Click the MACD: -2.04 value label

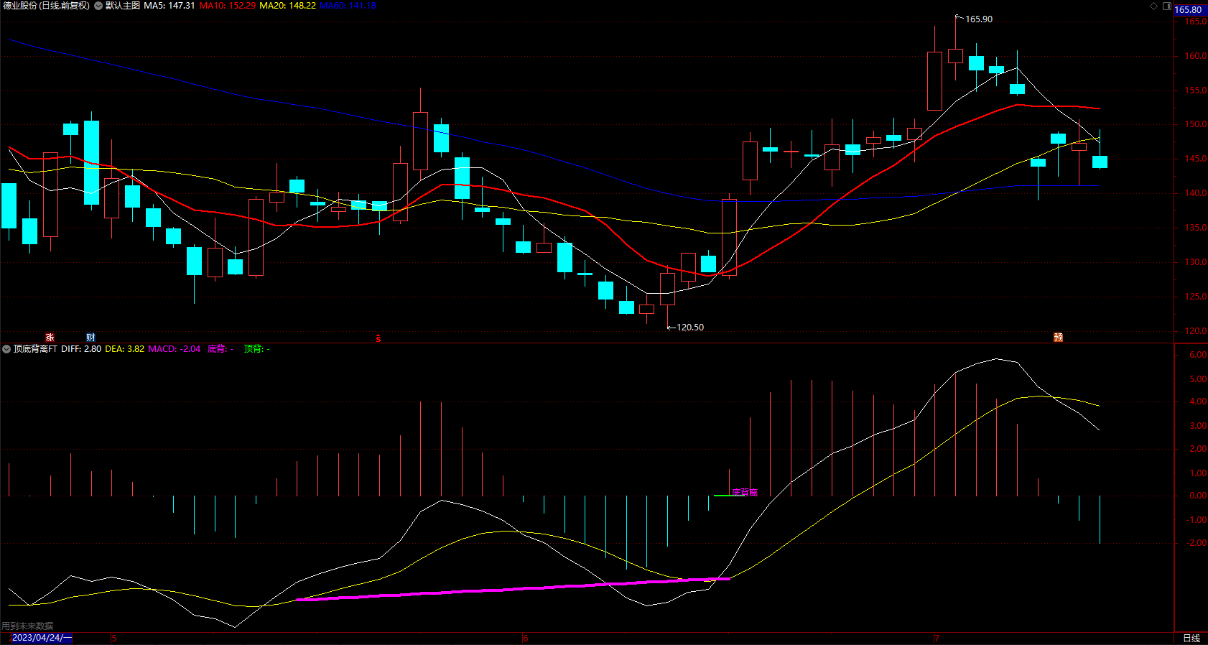(175, 349)
